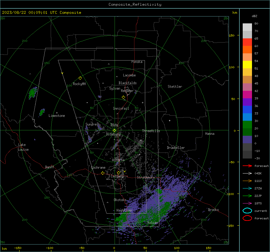Click the cyan 27ZW arrow icon

point(247,188)
